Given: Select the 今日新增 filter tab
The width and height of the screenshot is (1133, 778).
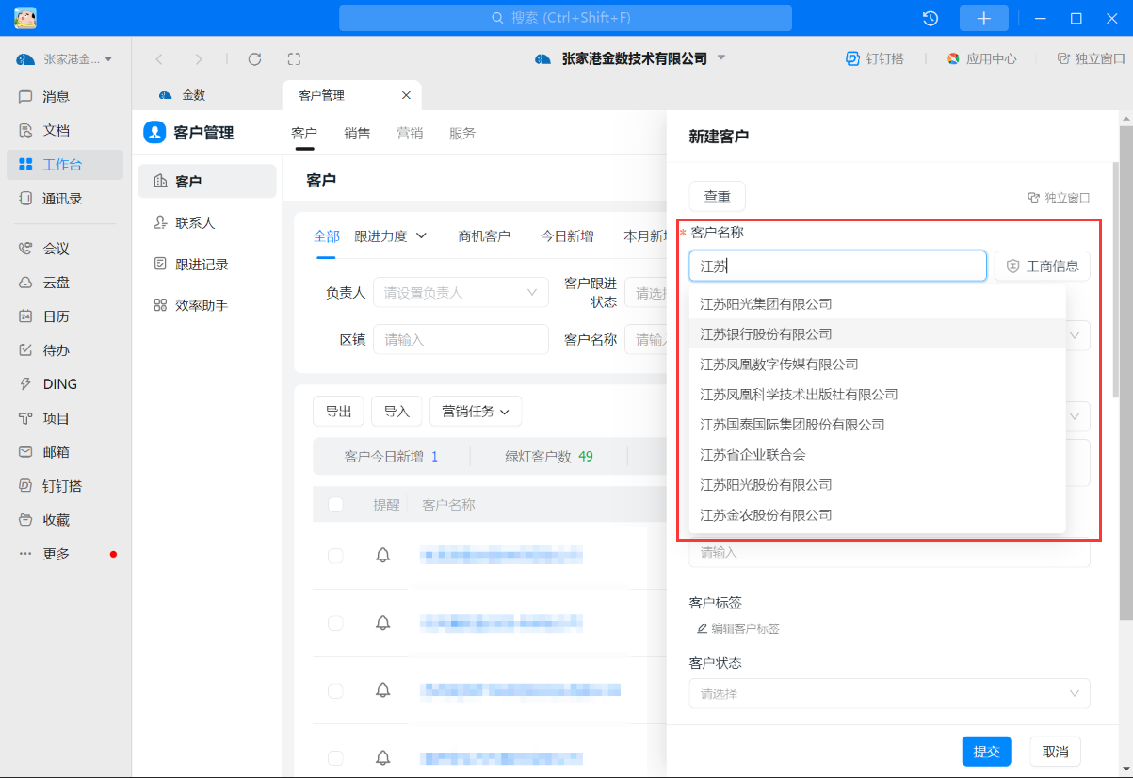Looking at the screenshot, I should coord(567,236).
